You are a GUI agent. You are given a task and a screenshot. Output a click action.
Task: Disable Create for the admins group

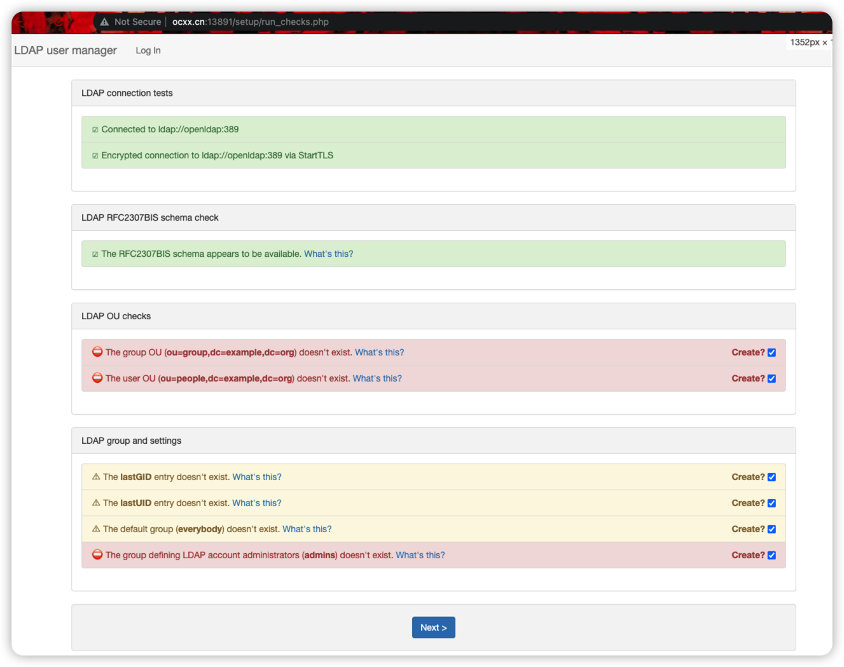pyautogui.click(x=771, y=556)
